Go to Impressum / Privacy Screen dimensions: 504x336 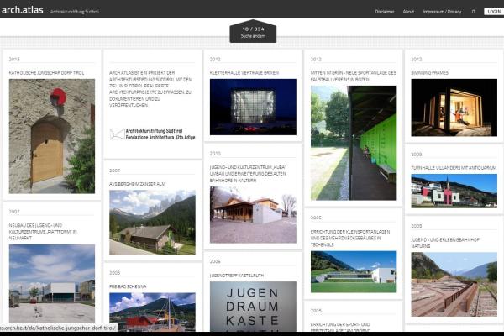[442, 12]
